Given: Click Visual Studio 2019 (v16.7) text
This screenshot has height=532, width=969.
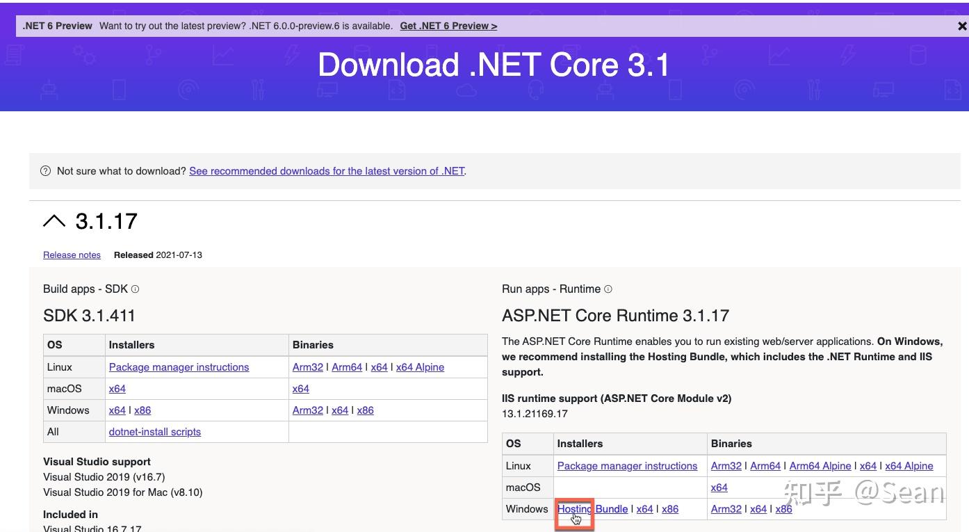Looking at the screenshot, I should pos(104,477).
